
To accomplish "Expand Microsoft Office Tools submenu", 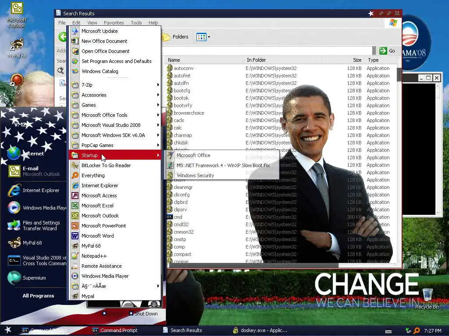I will 114,115.
